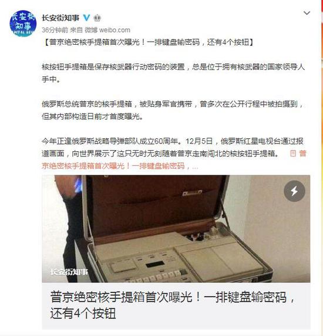Click the bracketed headline 【普京绝密核手提箱首次曝光

[148, 42]
